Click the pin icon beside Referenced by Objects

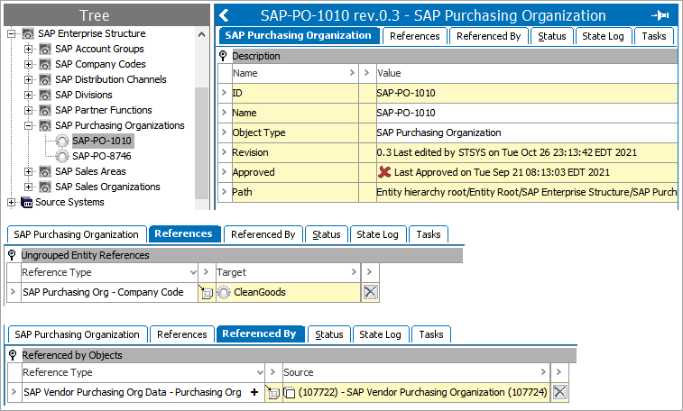point(13,355)
